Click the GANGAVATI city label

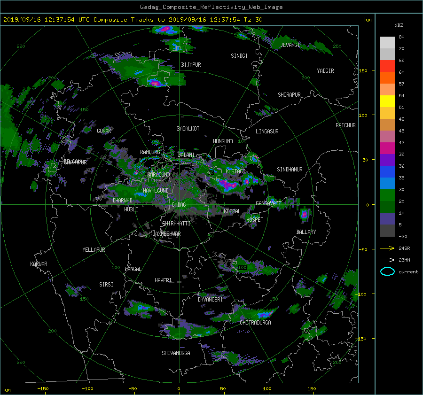pyautogui.click(x=268, y=203)
